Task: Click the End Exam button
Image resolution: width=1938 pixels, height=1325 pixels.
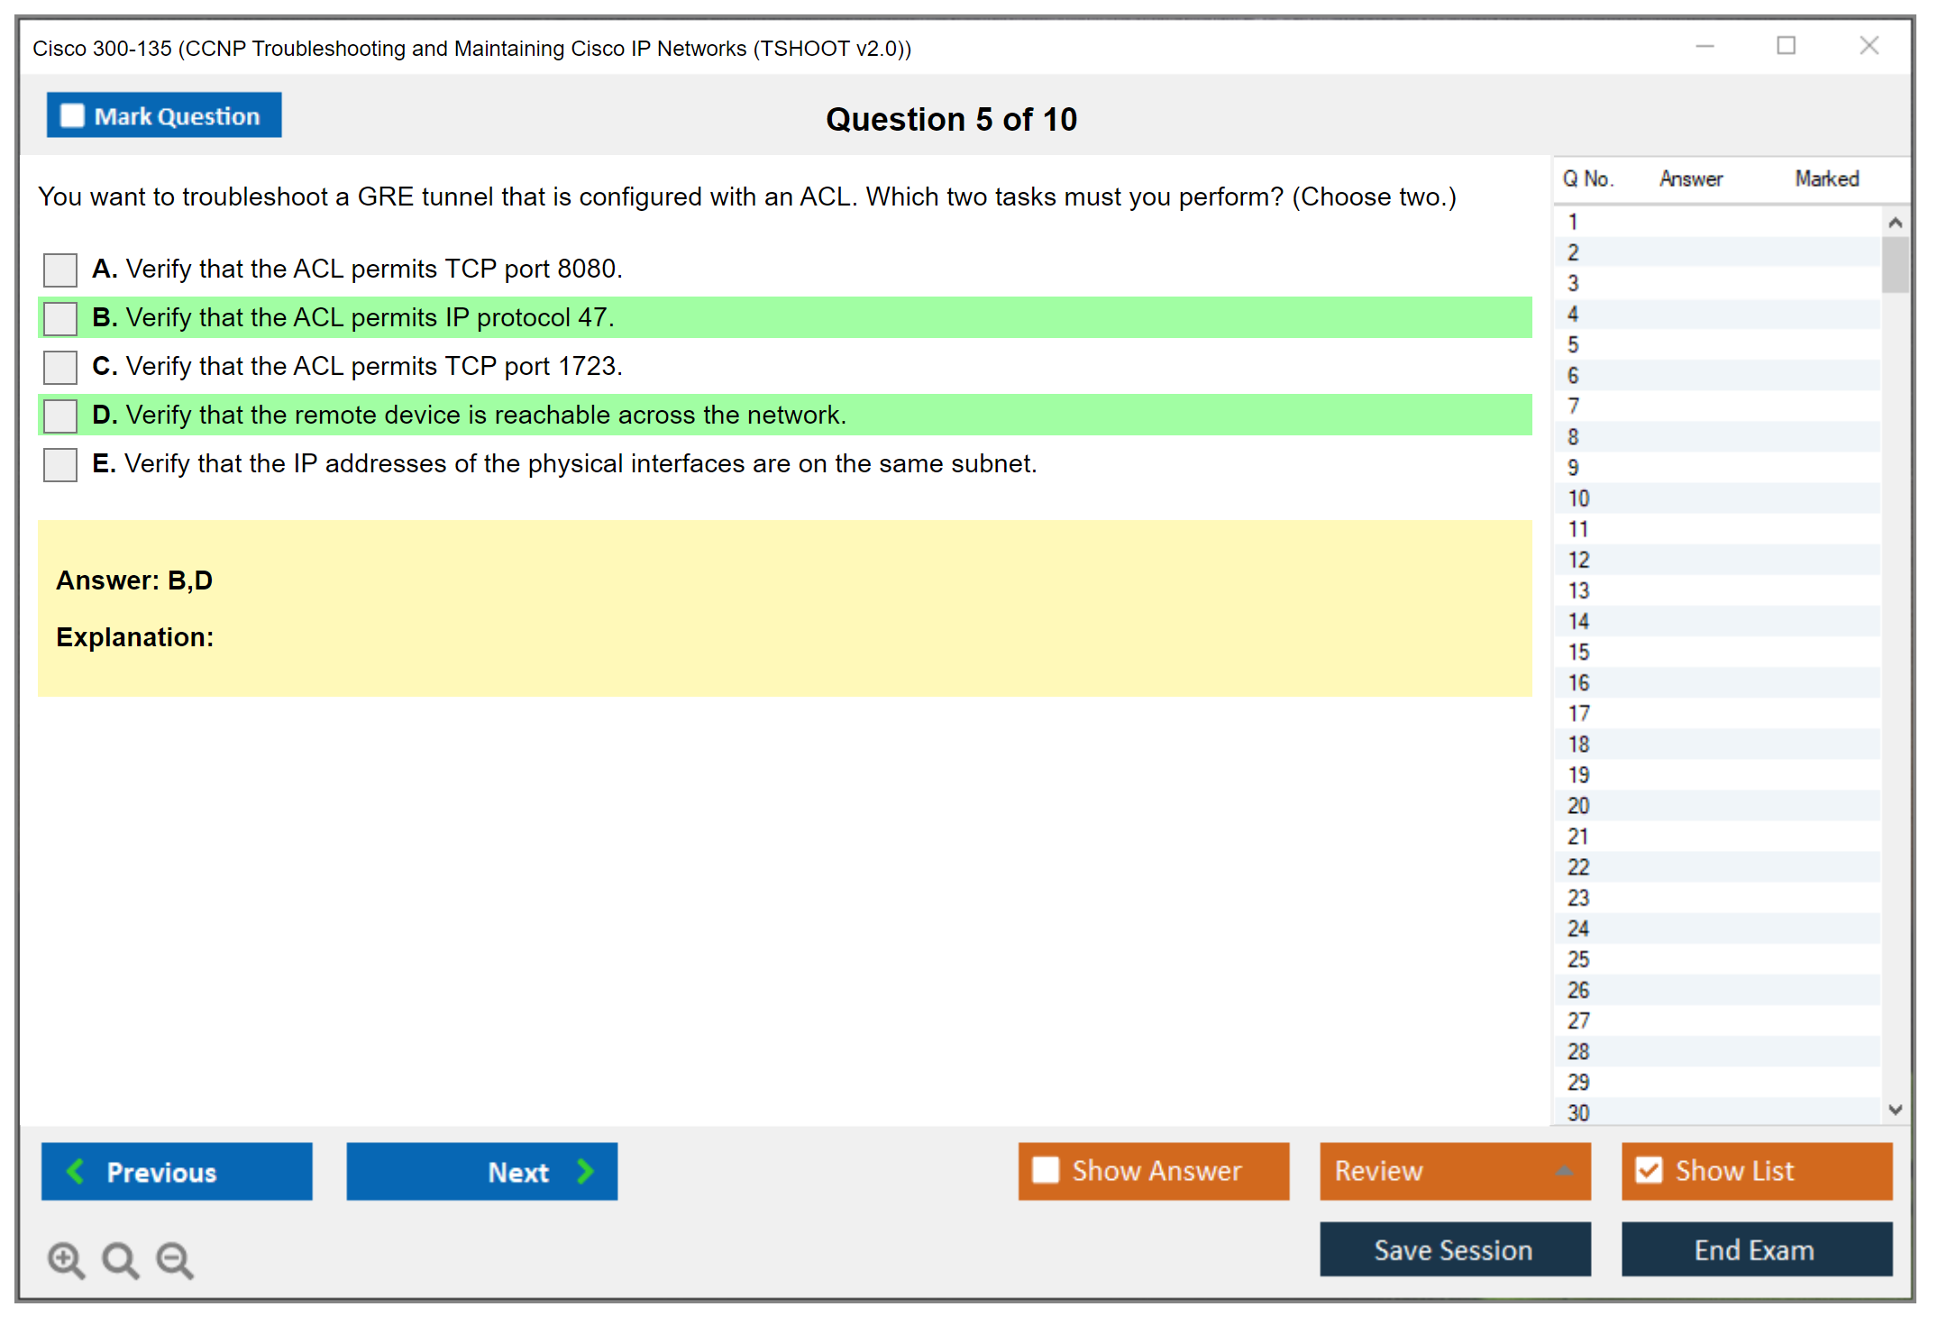Action: pyautogui.click(x=1755, y=1249)
